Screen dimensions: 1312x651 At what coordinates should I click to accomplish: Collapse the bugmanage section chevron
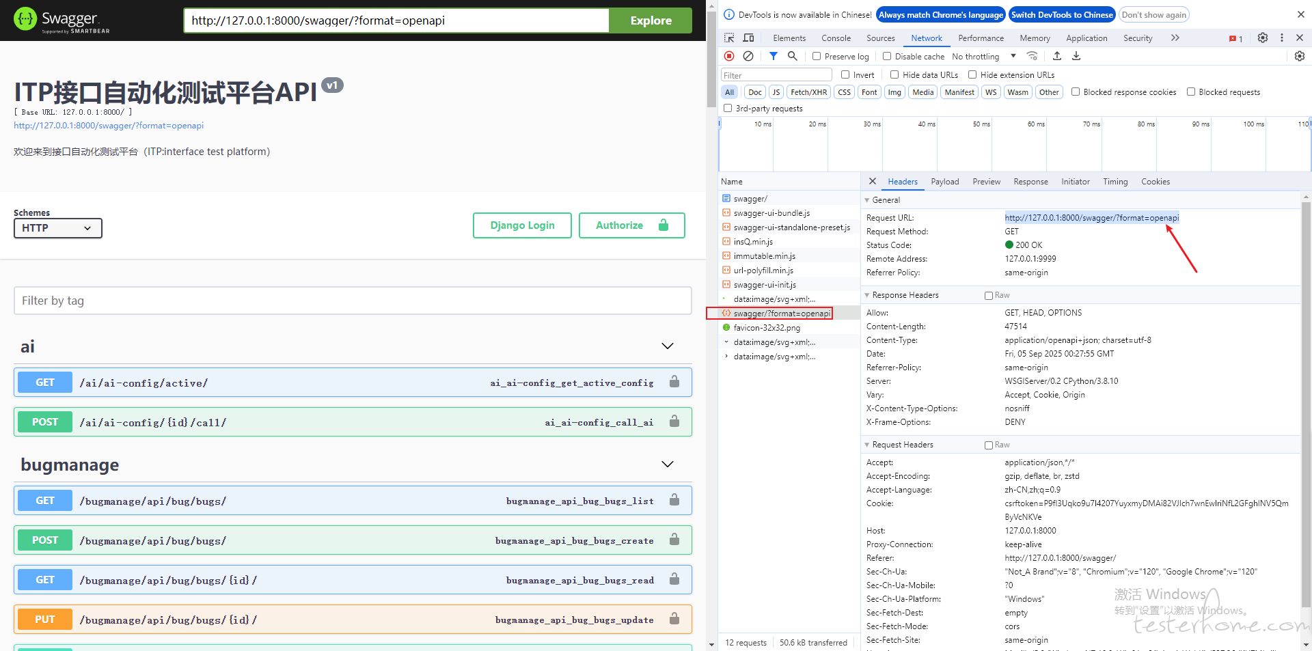pos(668,464)
